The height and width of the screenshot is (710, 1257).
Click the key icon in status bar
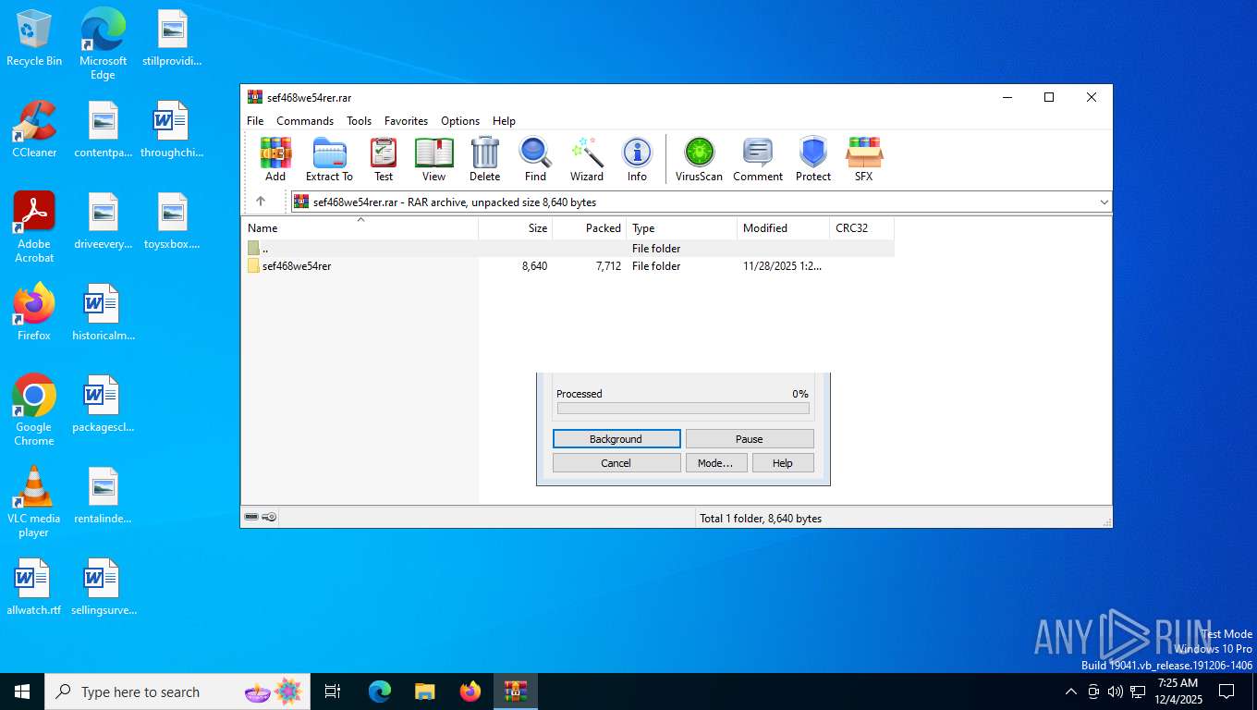tap(269, 518)
